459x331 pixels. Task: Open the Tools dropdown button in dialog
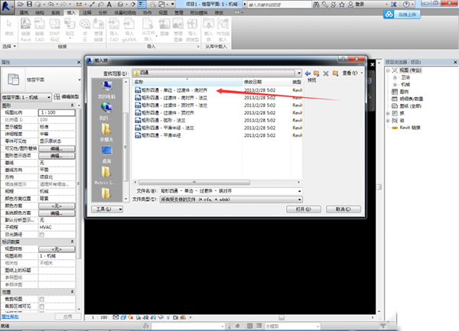[107, 209]
